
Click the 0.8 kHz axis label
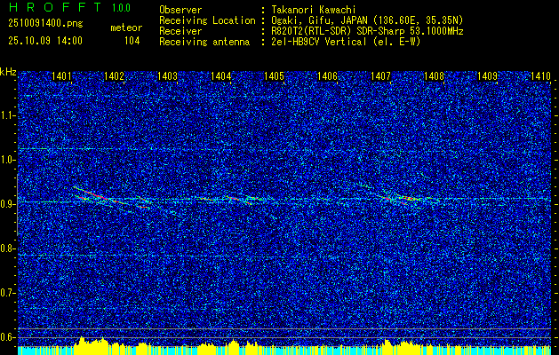tap(7, 248)
